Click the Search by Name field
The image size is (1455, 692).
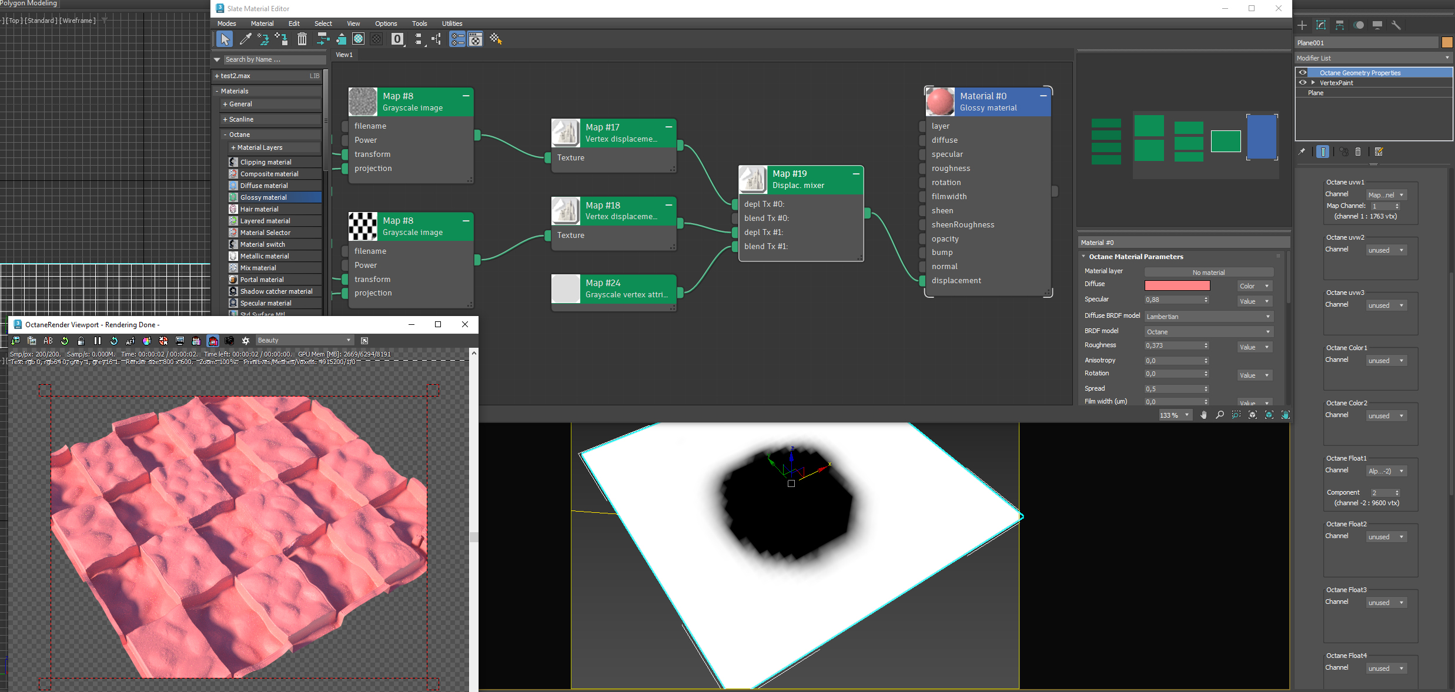click(273, 59)
